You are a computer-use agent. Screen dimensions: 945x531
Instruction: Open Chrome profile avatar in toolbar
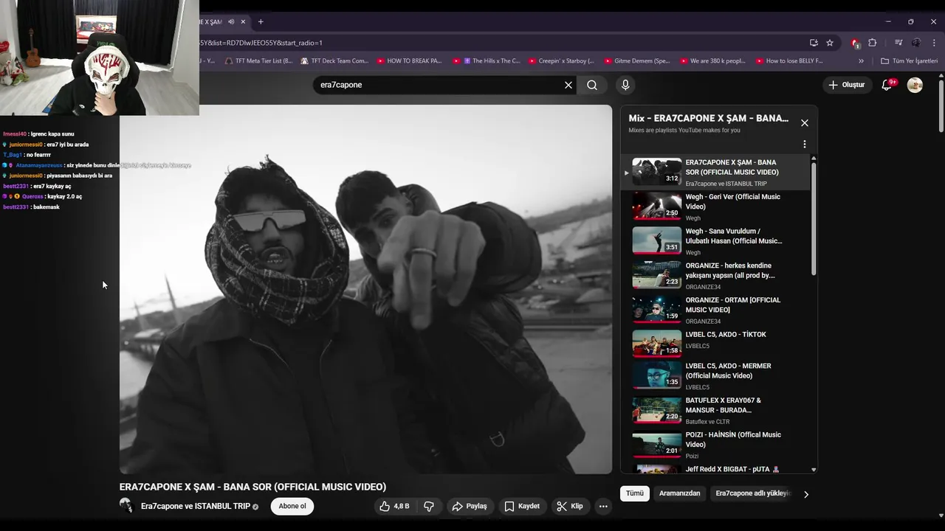click(x=916, y=43)
